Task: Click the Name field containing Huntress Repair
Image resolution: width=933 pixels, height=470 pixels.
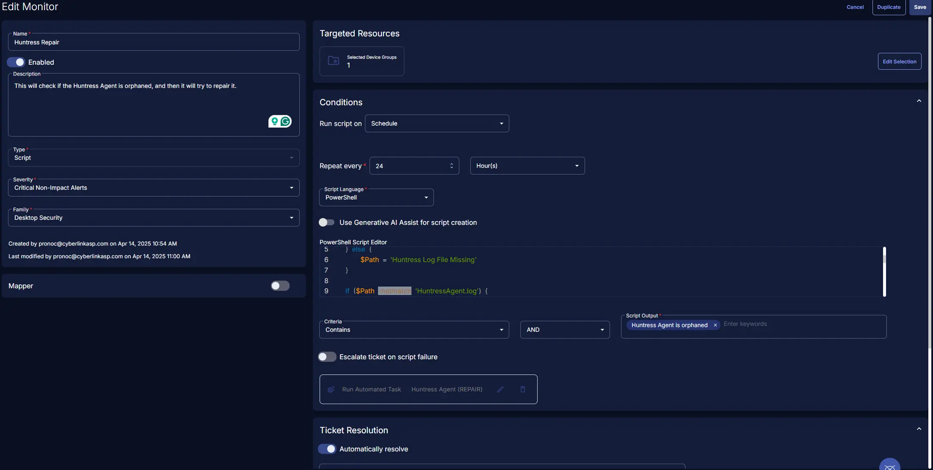Action: click(x=154, y=42)
